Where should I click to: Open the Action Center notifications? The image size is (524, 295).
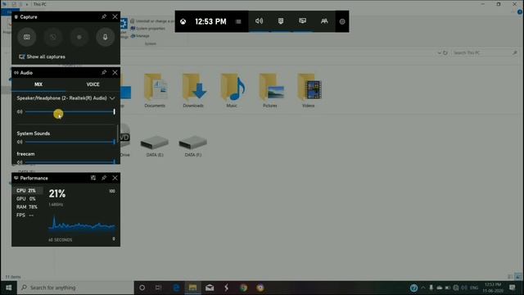(x=513, y=288)
